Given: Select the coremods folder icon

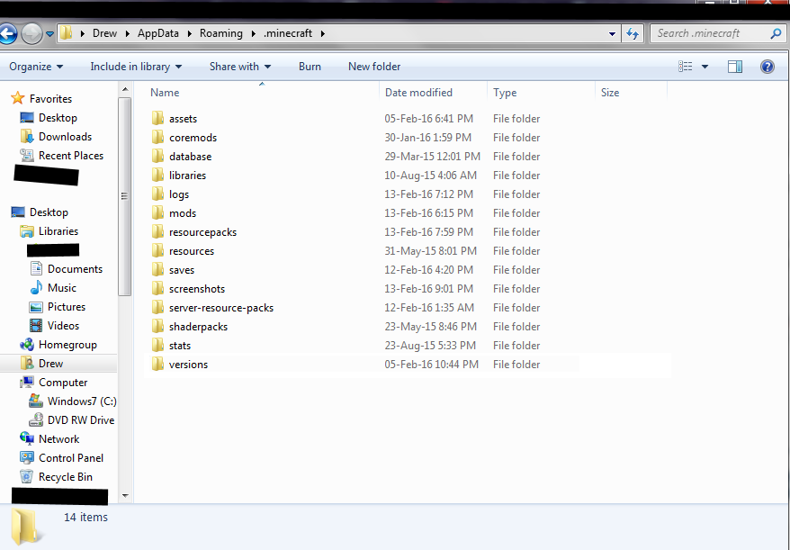Looking at the screenshot, I should (157, 137).
